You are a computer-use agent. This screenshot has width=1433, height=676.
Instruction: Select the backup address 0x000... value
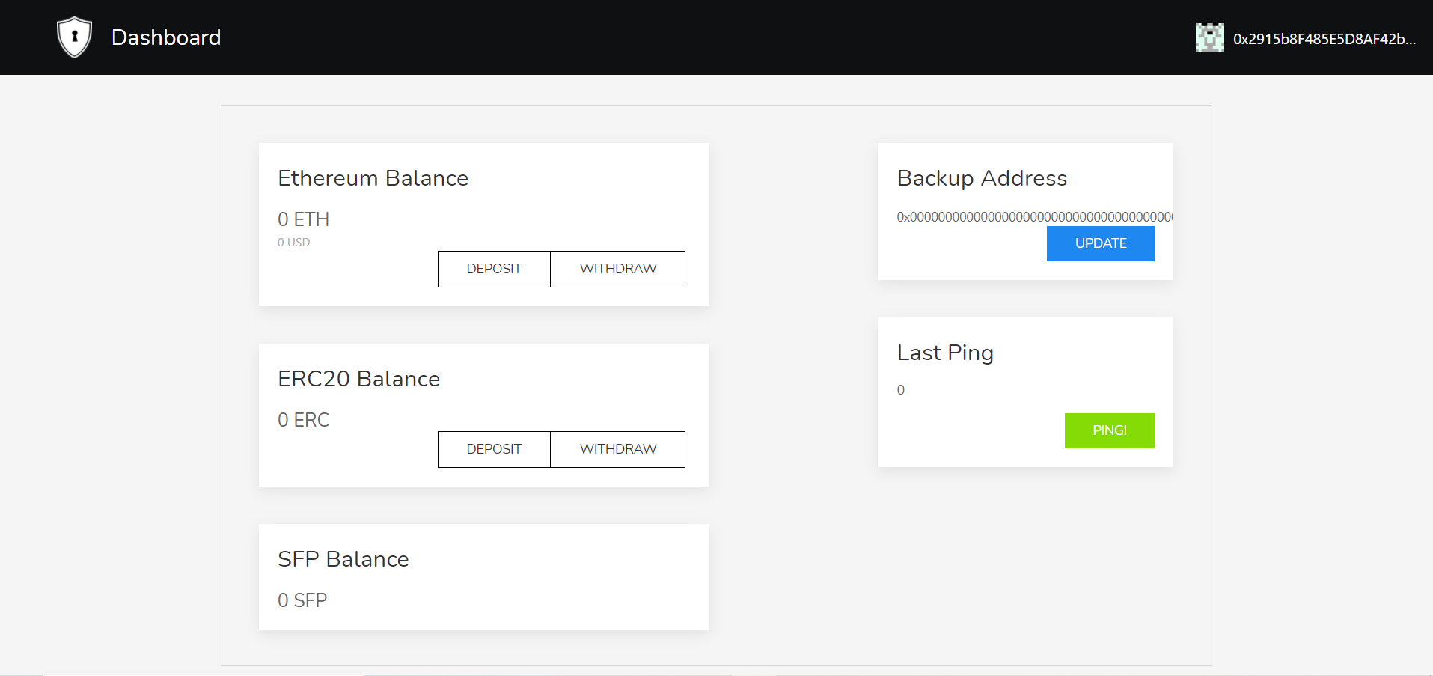(1035, 217)
